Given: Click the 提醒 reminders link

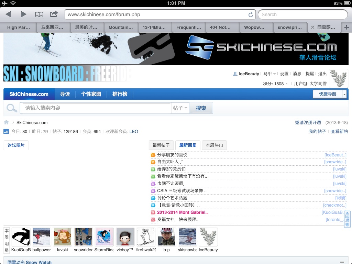Looking at the screenshot, I should (x=310, y=74).
